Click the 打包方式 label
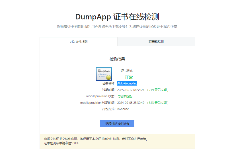The height and width of the screenshot is (168, 232). (x=109, y=109)
